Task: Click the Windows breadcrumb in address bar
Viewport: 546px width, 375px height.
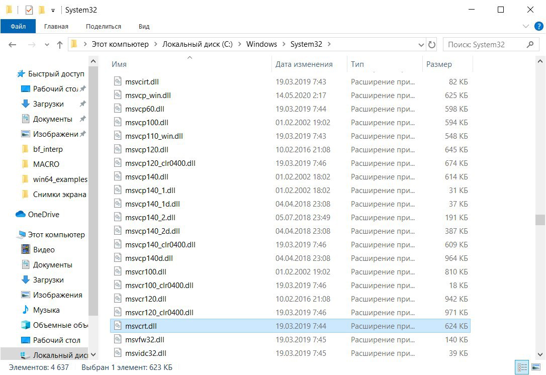Action: pyautogui.click(x=261, y=44)
